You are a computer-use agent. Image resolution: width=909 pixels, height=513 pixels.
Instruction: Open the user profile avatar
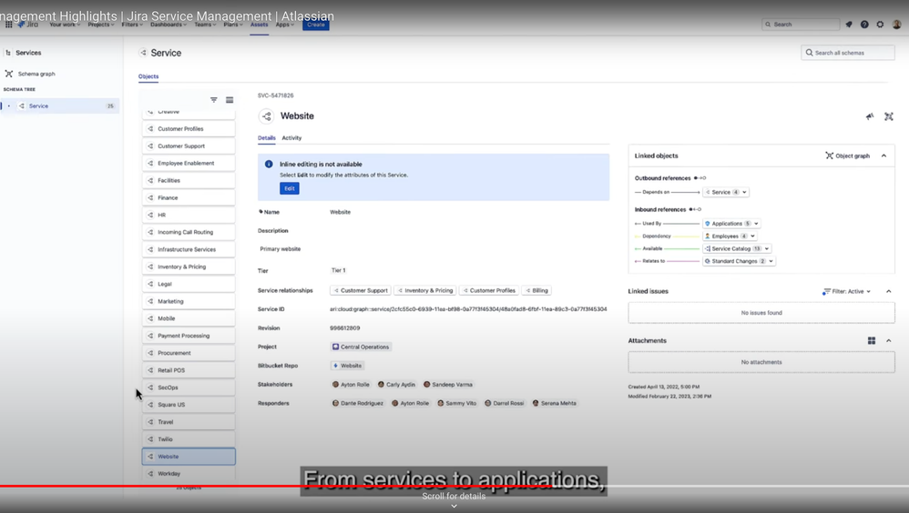click(897, 25)
